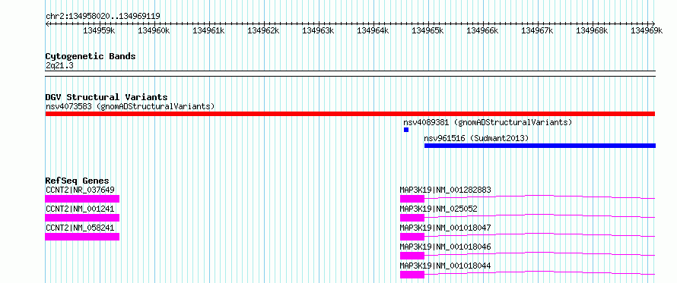This screenshot has width=677, height=283.
Task: Open the nsv4089381 (gnomADStructuralVariants) label
Action: (488, 122)
